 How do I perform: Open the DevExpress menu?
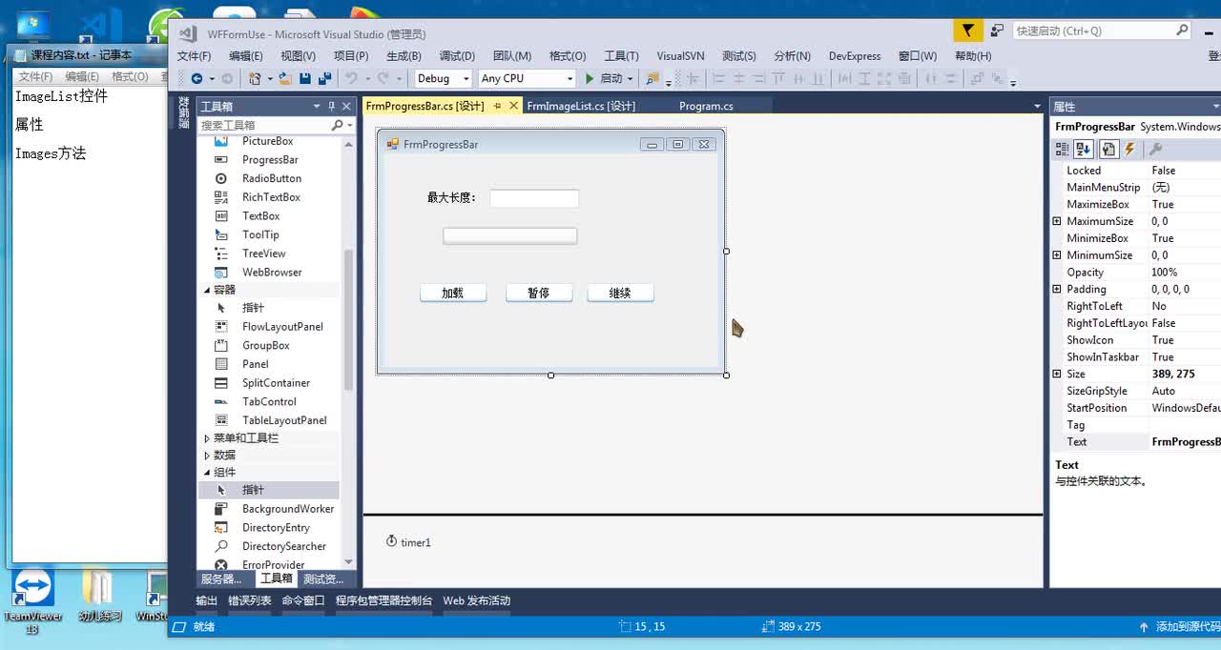[x=855, y=56]
